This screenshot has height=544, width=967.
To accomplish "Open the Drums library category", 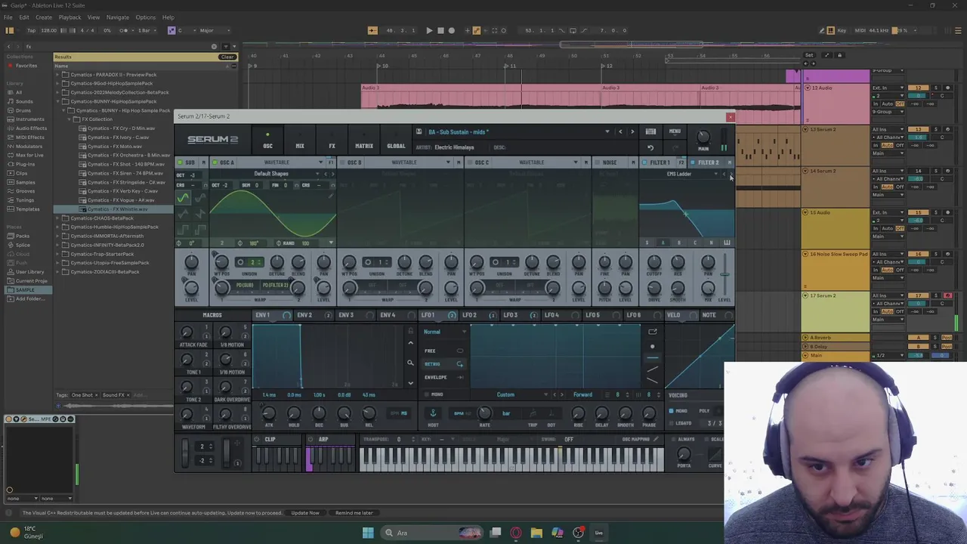I will (23, 110).
